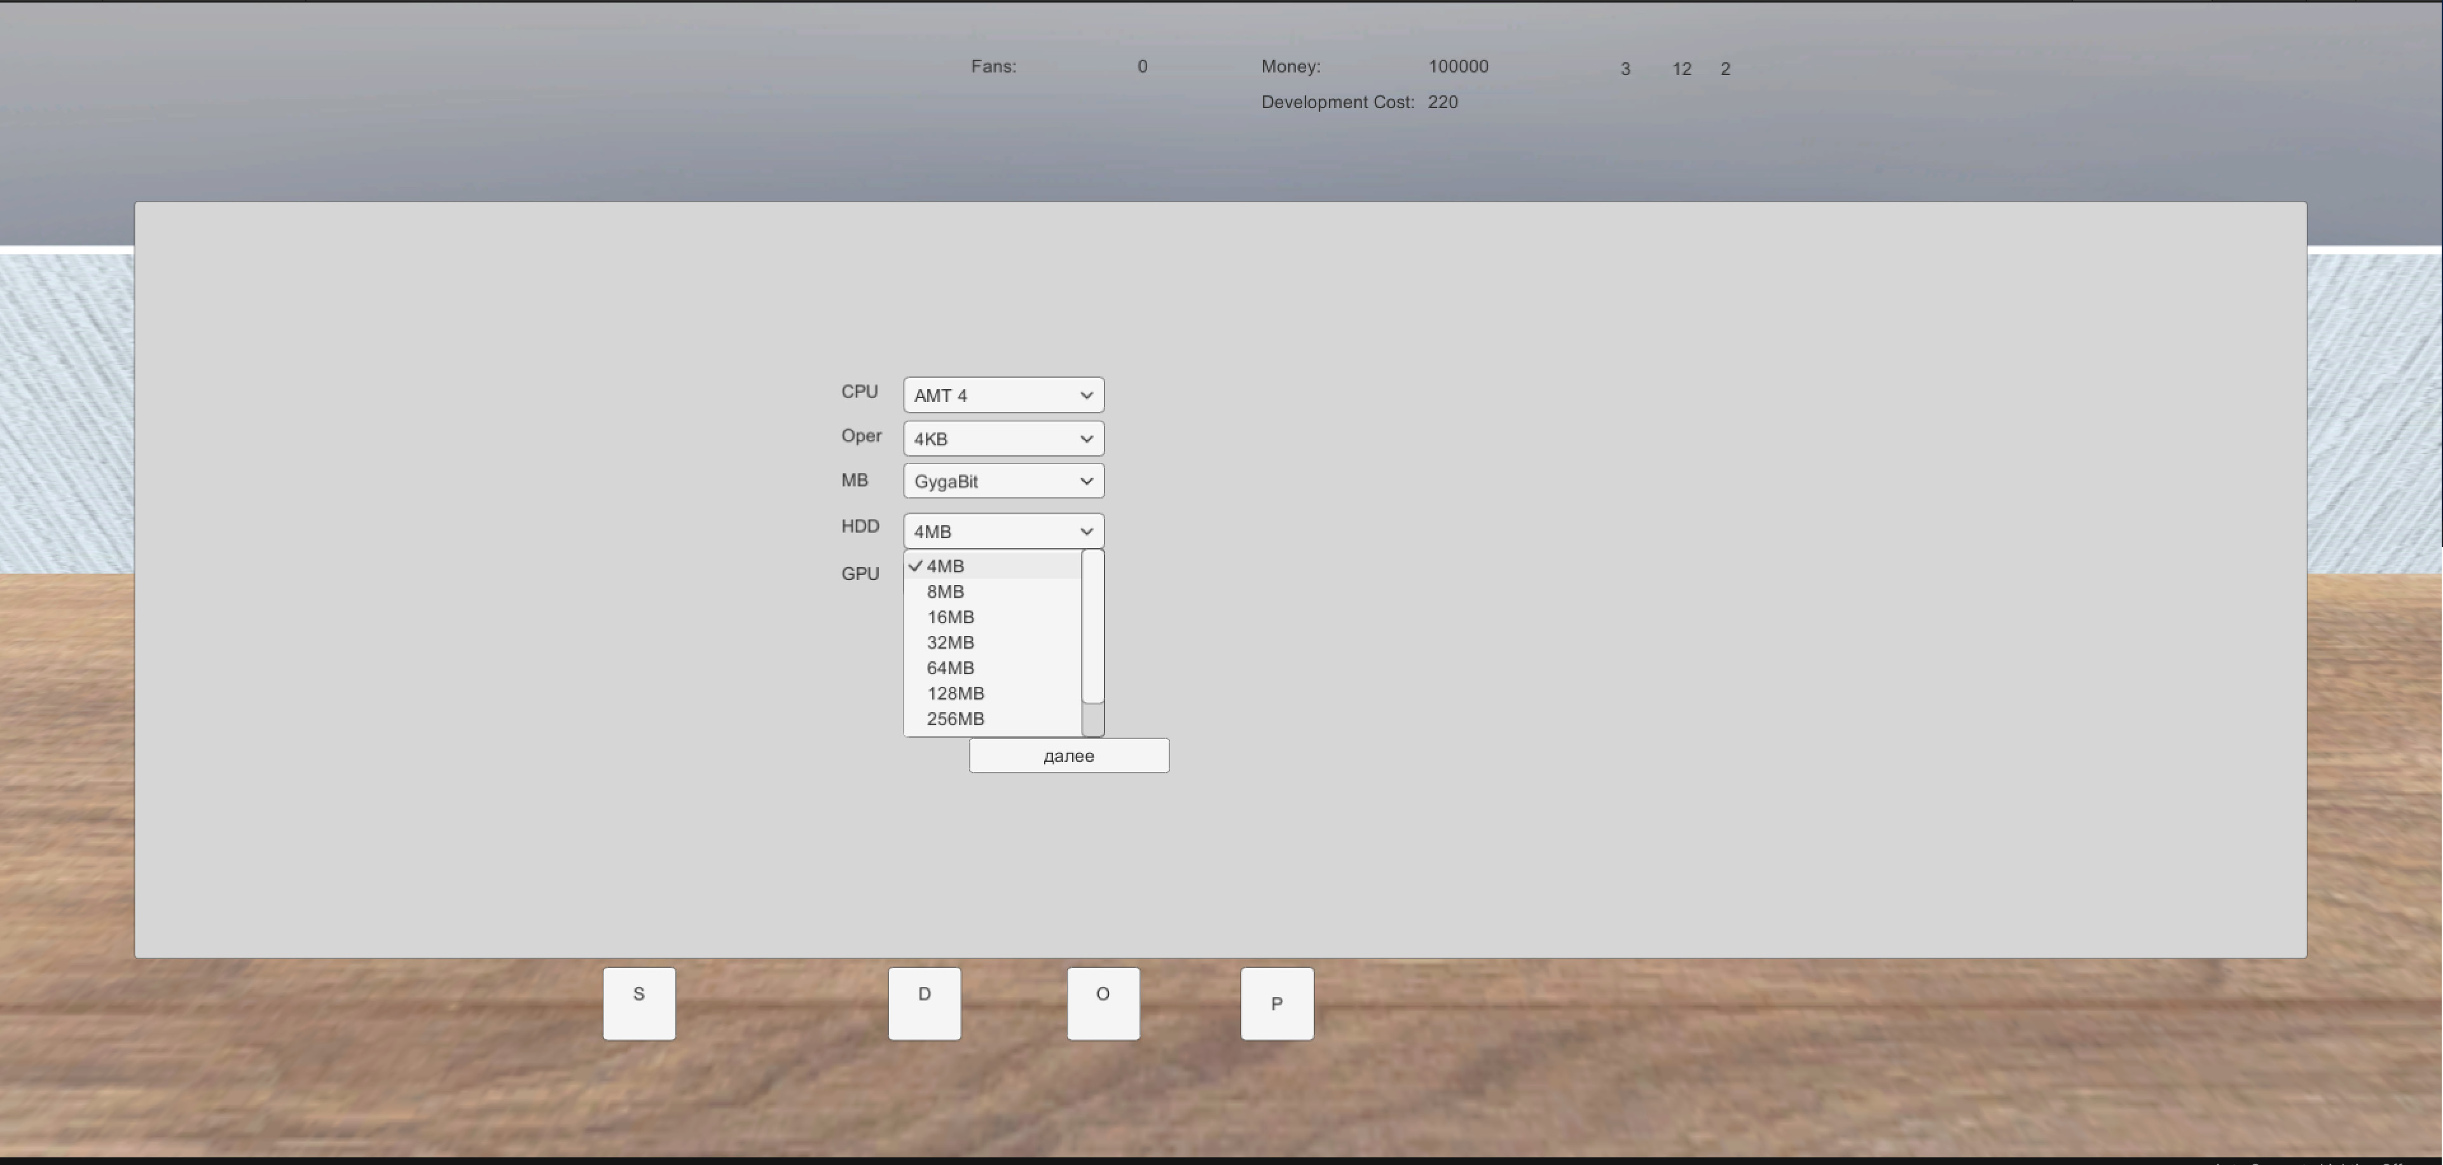Click the Money value 100000
This screenshot has width=2443, height=1165.
[1457, 66]
